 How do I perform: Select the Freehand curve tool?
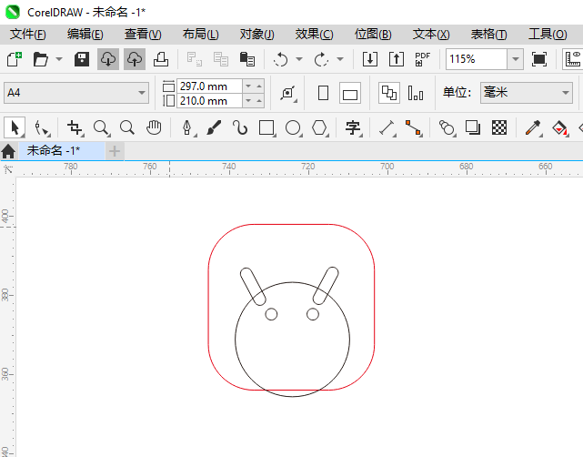tap(240, 128)
